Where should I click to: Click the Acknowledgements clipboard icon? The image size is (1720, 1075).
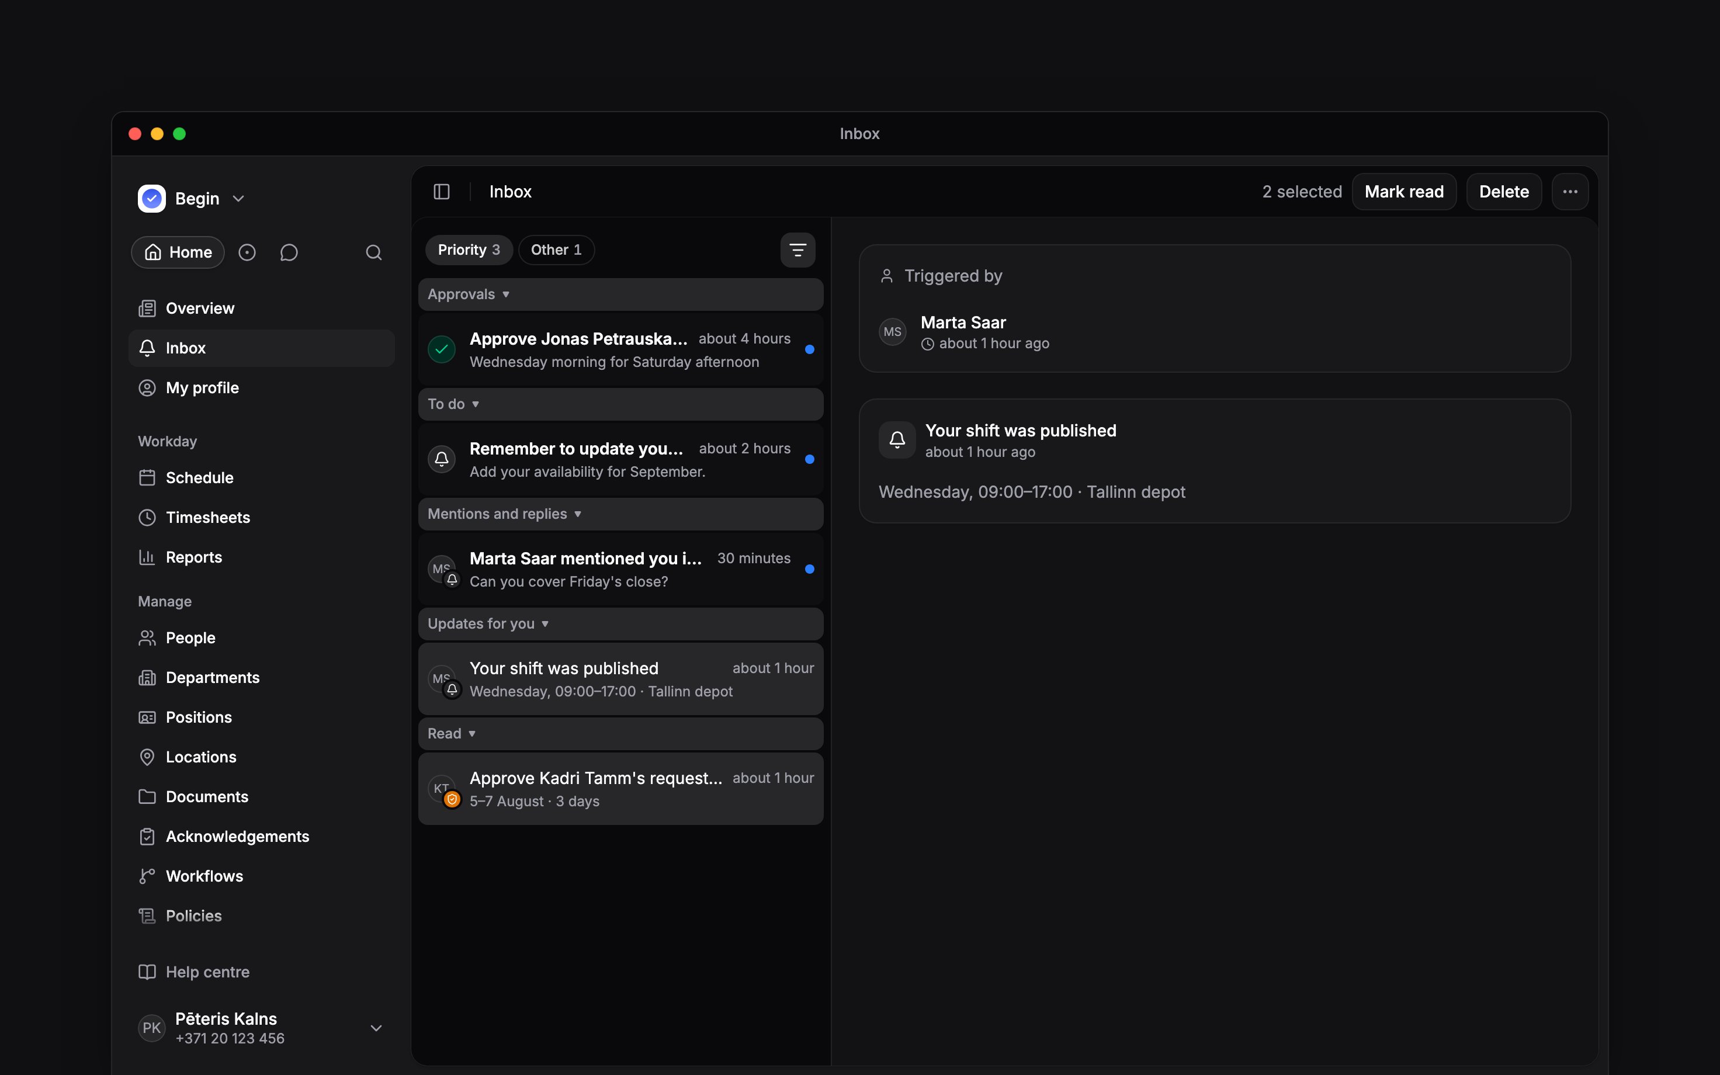point(147,837)
